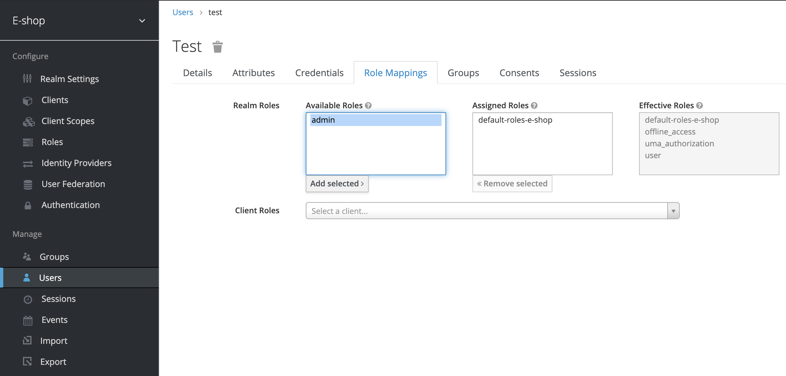786x376 pixels.
Task: Open the Select a client dropdown
Action: [486, 211]
